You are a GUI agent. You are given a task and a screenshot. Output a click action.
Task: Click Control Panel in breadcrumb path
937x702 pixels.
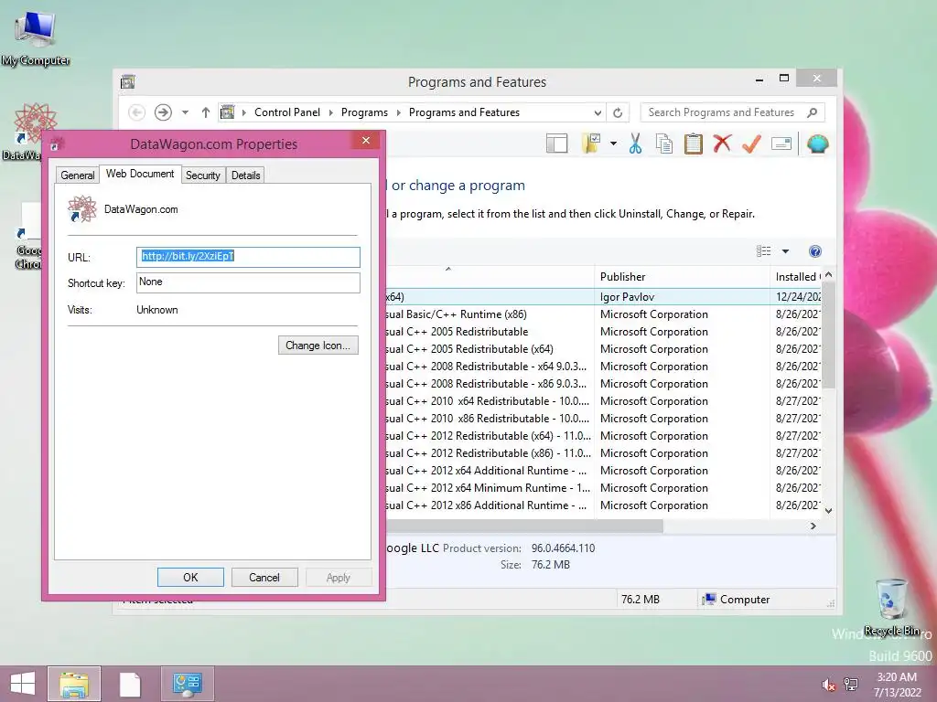[x=287, y=112]
